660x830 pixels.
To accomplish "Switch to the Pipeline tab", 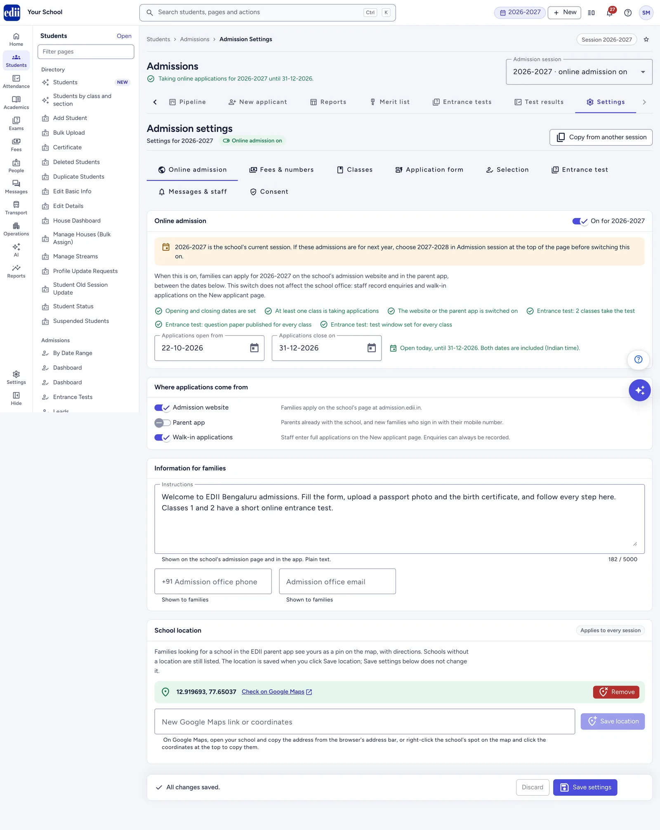I will point(188,102).
